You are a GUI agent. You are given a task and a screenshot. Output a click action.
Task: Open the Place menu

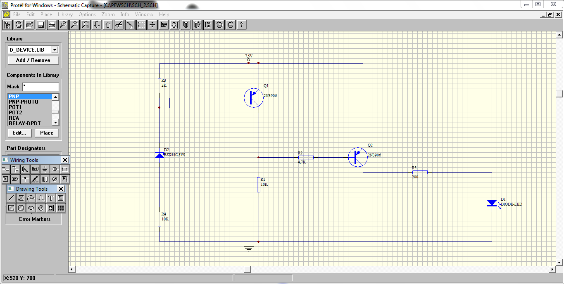(46, 14)
